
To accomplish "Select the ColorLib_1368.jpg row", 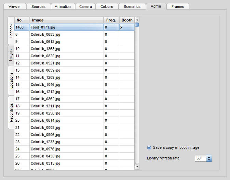I will click(66, 49).
